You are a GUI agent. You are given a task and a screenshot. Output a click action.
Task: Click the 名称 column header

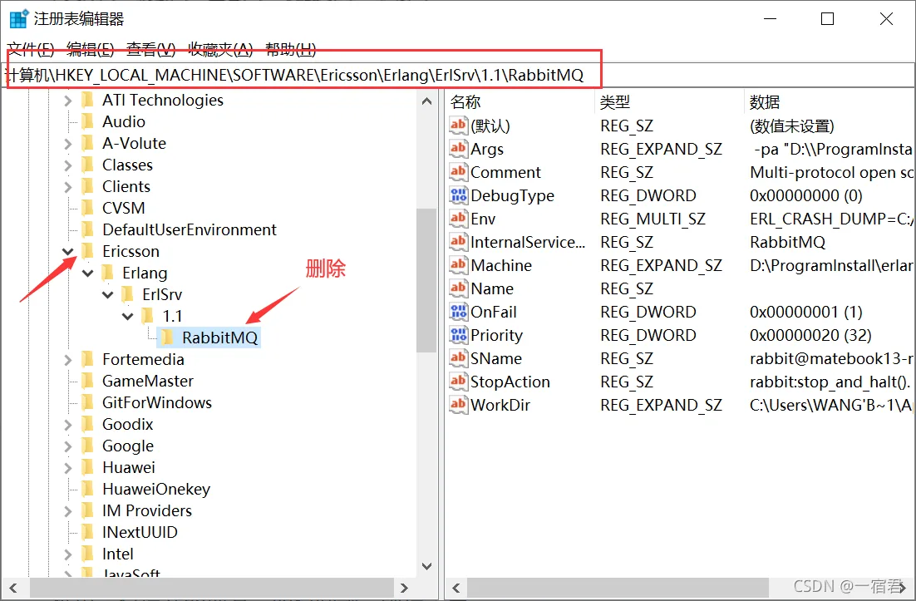[520, 101]
